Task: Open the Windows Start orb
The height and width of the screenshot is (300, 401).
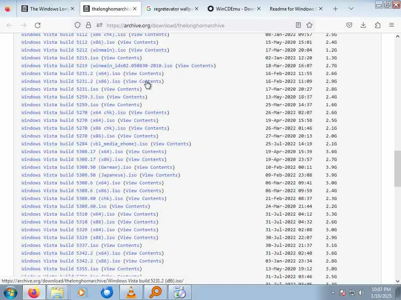Action: [x=10, y=292]
